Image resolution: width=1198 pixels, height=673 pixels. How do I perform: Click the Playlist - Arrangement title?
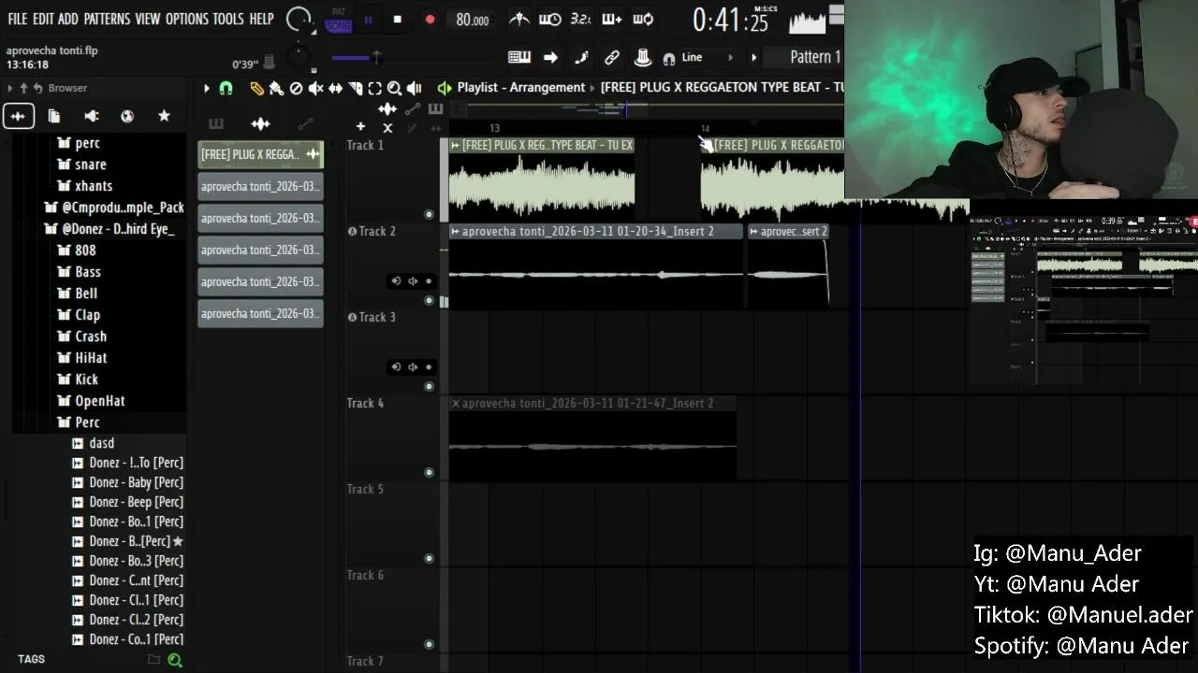coord(521,87)
